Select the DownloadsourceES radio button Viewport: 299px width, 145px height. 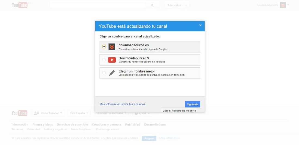[104, 60]
